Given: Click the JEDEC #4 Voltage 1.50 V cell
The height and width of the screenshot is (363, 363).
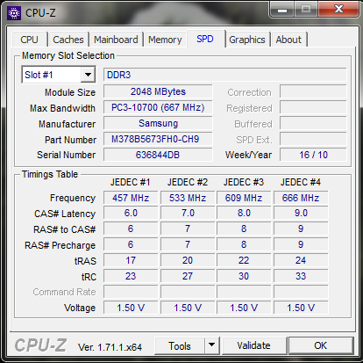Looking at the screenshot, I should [x=301, y=308].
